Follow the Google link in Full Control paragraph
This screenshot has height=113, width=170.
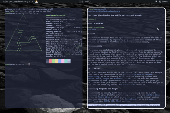(106, 79)
